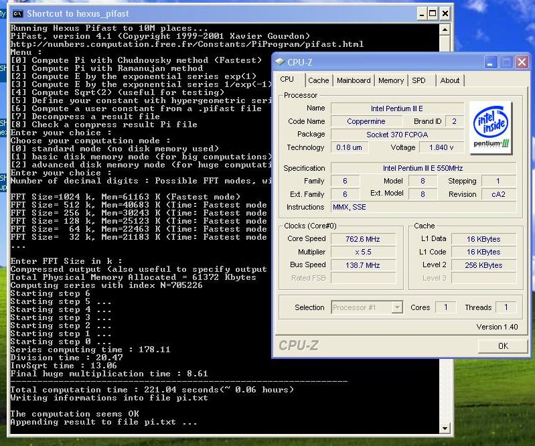Click the Intel Inside Pentium III logo
This screenshot has height=446, width=535.
click(x=491, y=128)
